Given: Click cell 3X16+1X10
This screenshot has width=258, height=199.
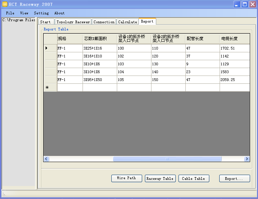Looking at the screenshot, I should click(100, 56).
